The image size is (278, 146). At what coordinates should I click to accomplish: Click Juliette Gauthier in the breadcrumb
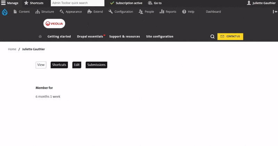tap(33, 49)
